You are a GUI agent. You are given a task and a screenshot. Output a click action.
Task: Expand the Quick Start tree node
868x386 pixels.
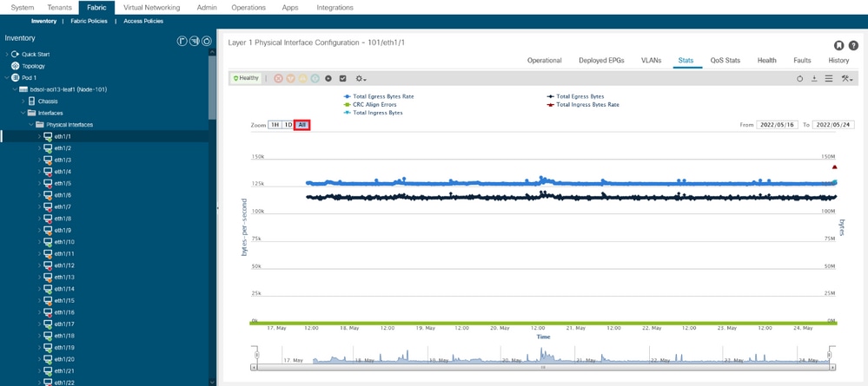tap(7, 54)
